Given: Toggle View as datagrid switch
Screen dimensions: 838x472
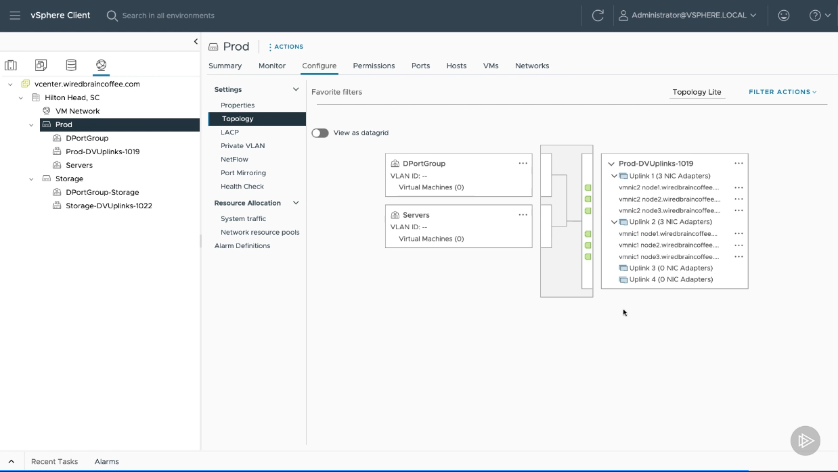Looking at the screenshot, I should [x=320, y=133].
